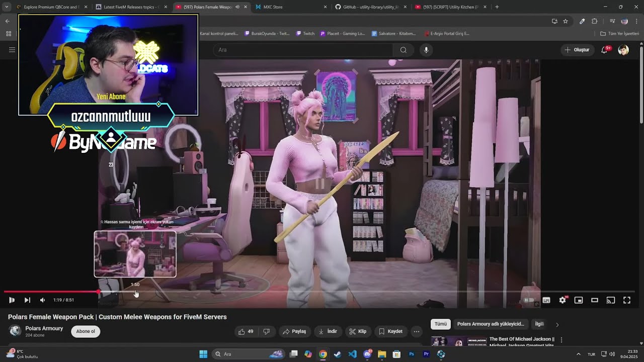Start voice search with microphone

point(426,50)
